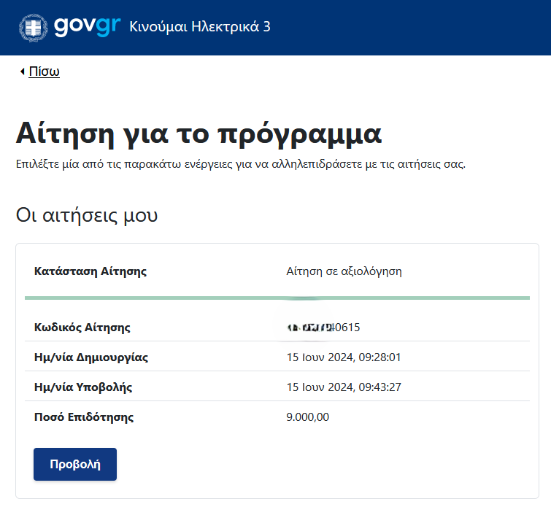Select the subsidy amount 9.000,00
The height and width of the screenshot is (515, 551).
(308, 417)
